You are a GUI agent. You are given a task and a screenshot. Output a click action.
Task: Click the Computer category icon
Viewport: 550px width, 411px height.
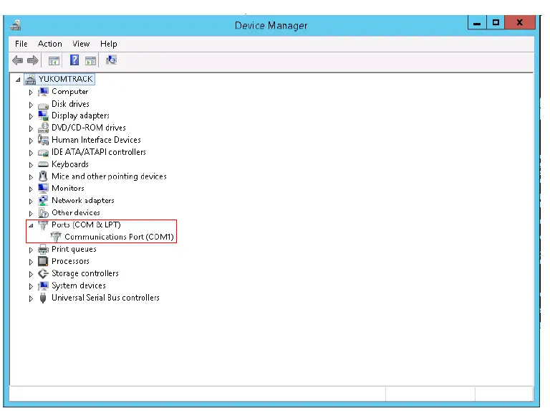[x=43, y=92]
